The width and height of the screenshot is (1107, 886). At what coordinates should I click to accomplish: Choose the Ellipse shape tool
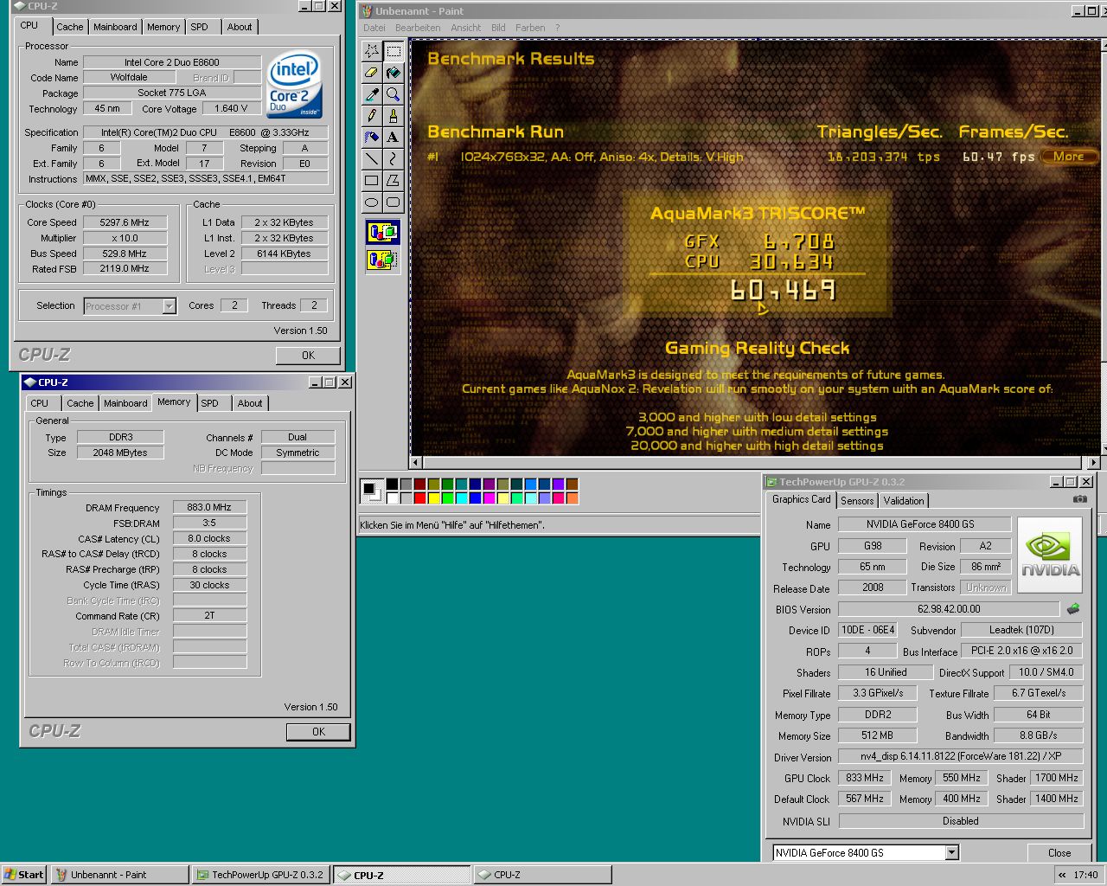[372, 202]
